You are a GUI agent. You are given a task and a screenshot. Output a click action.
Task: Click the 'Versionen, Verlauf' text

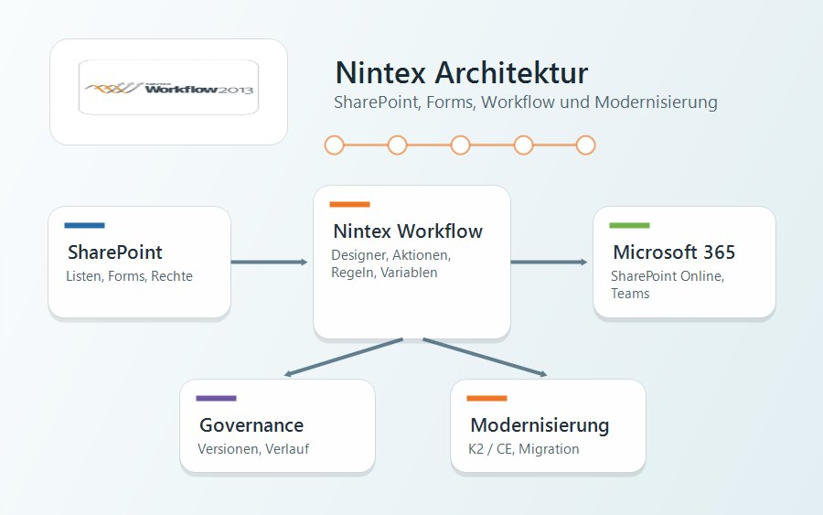(x=253, y=449)
